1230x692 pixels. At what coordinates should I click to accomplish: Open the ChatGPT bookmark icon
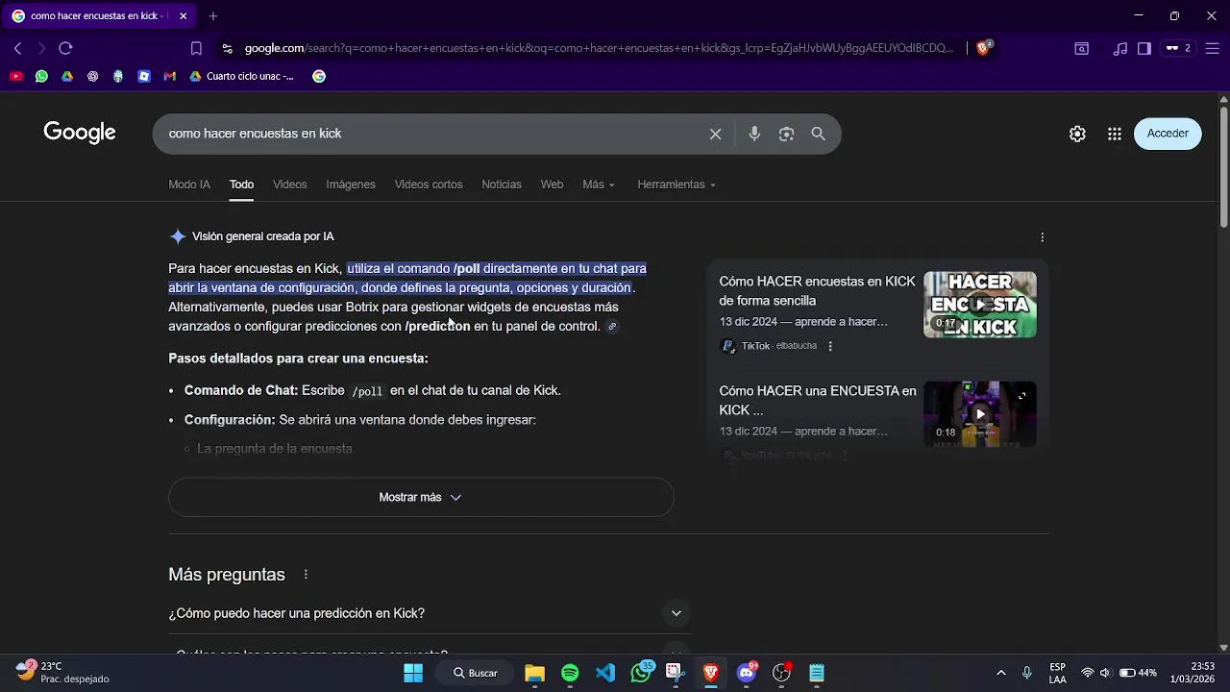coord(92,76)
